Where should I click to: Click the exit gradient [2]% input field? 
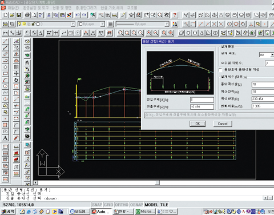202,107
